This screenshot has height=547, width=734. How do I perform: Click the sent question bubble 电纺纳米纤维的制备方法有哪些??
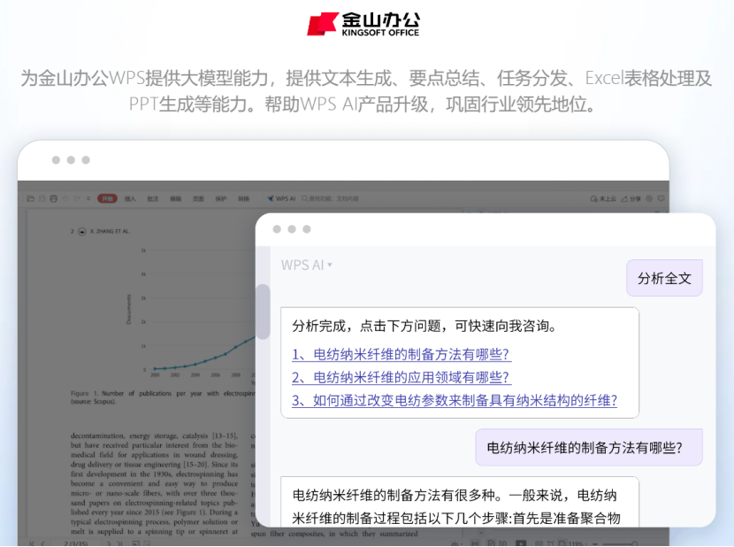589,447
